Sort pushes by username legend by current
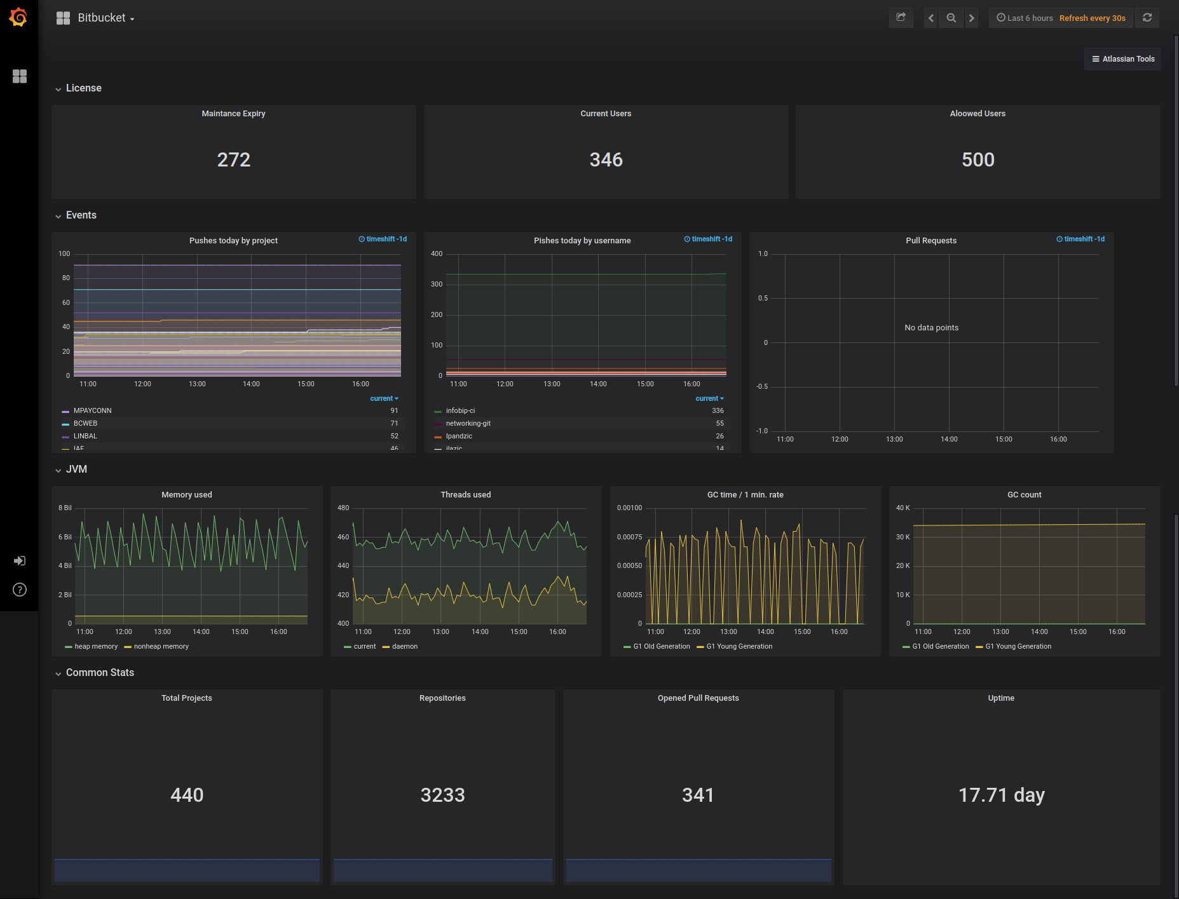Image resolution: width=1179 pixels, height=899 pixels. [709, 399]
